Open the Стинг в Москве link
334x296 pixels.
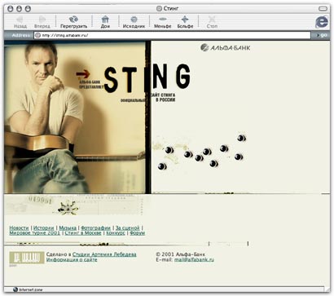point(83,233)
